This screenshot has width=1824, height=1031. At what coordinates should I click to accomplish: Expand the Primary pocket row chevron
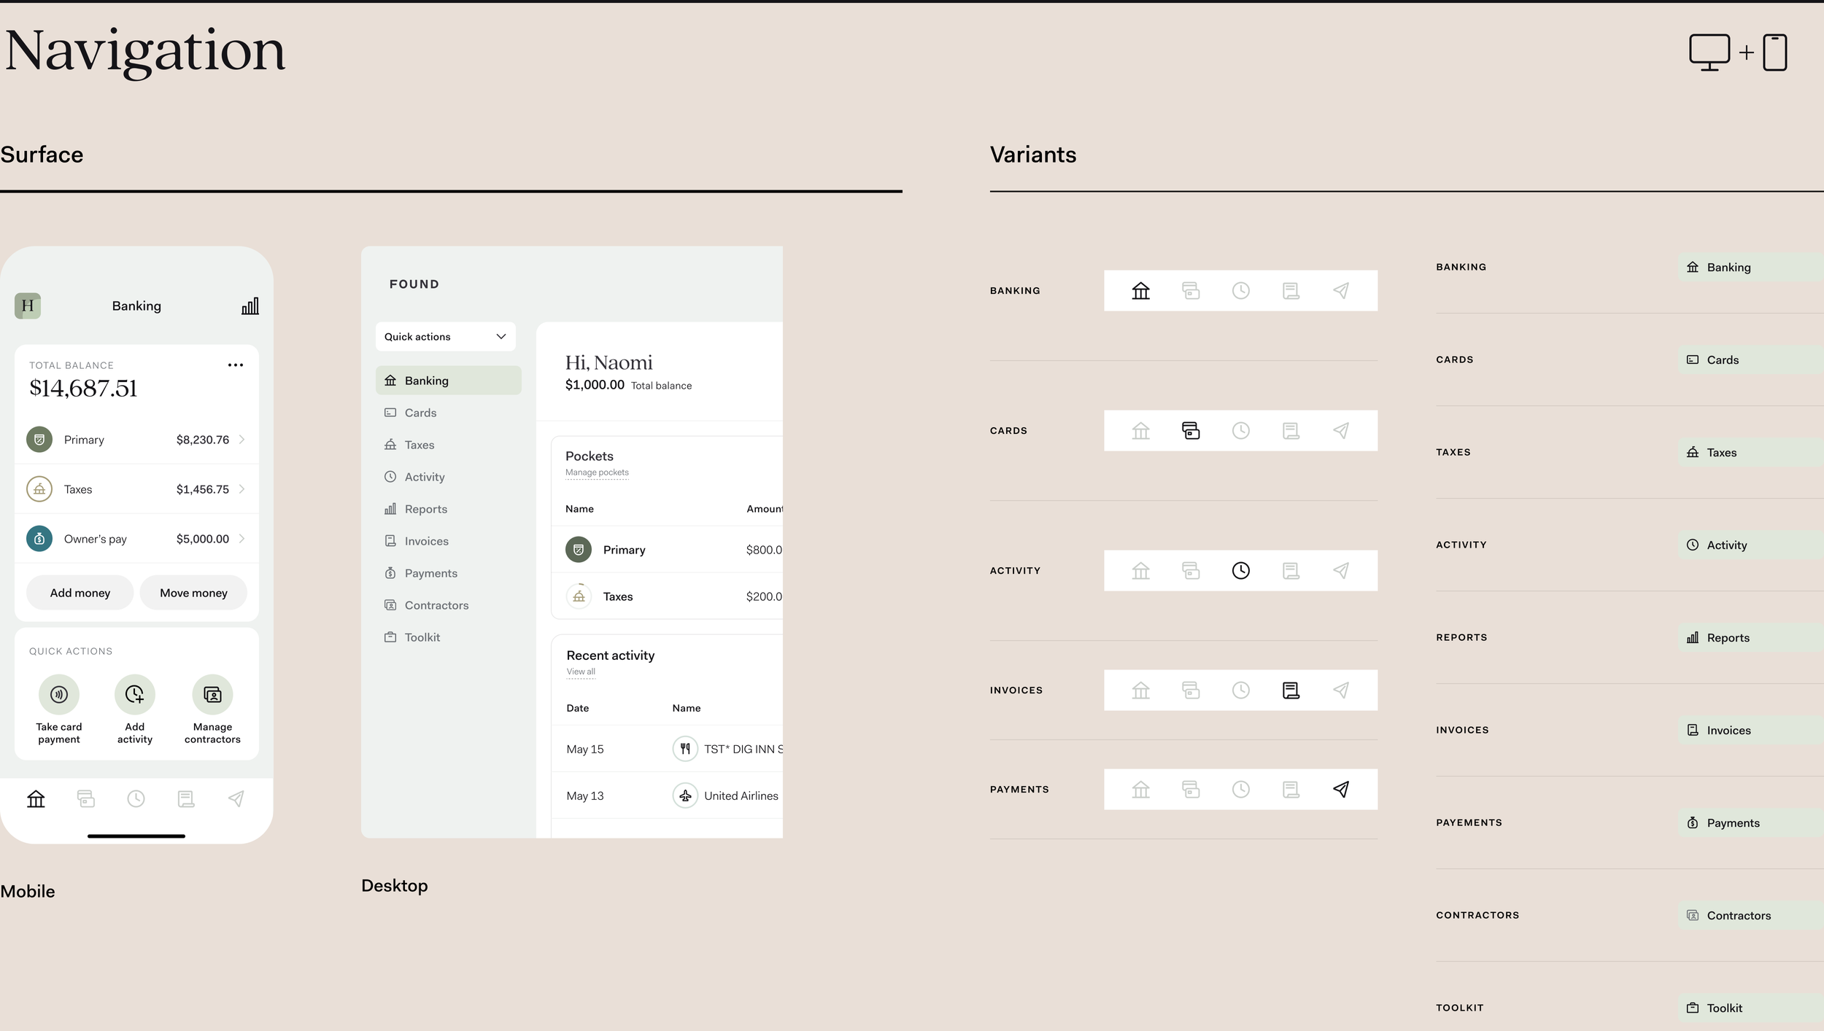(x=242, y=440)
